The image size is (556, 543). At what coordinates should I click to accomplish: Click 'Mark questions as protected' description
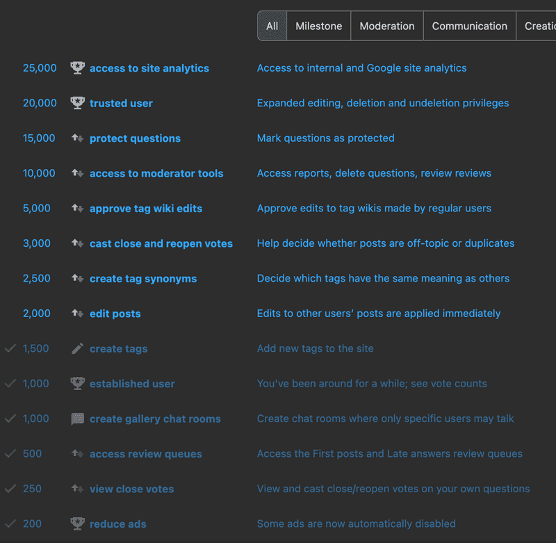point(325,138)
